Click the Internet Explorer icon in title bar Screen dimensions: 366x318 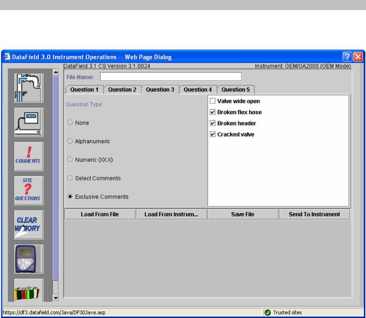coord(7,57)
